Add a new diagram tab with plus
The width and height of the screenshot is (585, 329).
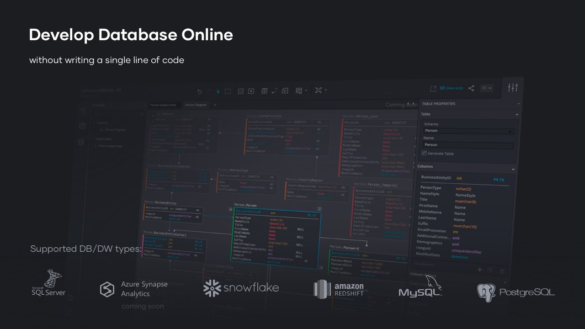point(215,105)
